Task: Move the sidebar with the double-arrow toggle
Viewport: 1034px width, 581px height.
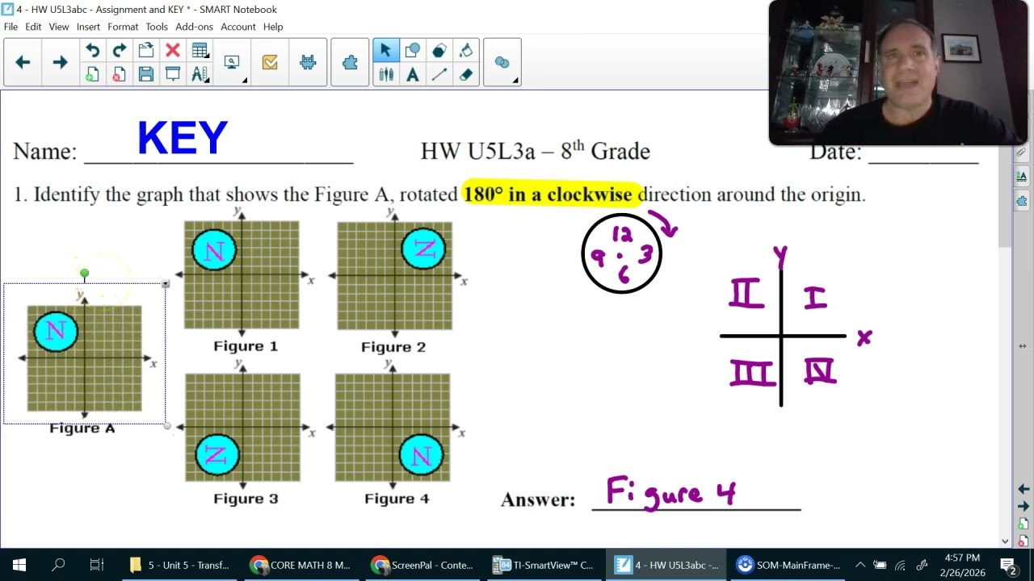Action: (x=1023, y=345)
